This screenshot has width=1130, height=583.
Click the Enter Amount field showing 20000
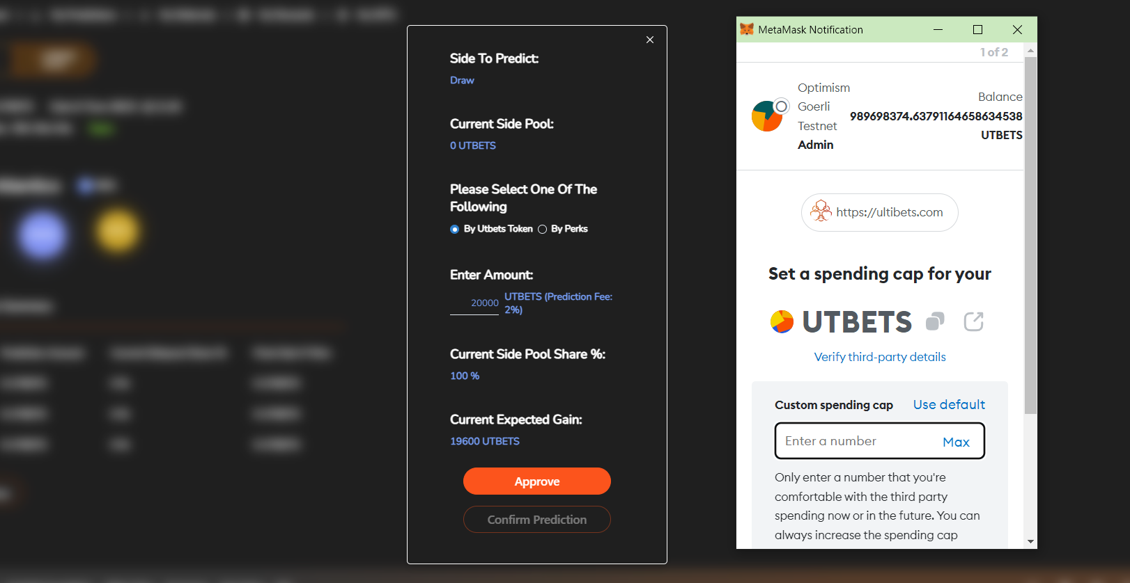tap(475, 303)
